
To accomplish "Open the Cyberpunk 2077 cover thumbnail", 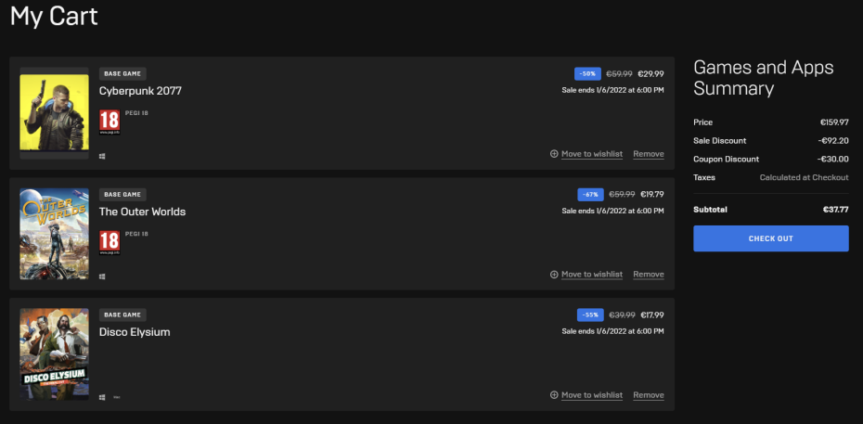I will click(x=54, y=113).
